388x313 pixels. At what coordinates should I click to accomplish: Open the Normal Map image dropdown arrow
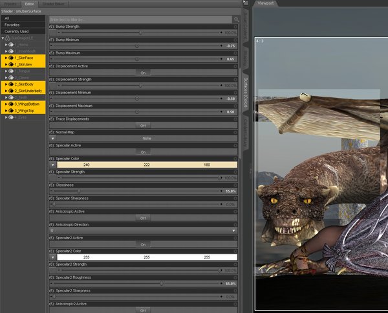tap(53, 138)
